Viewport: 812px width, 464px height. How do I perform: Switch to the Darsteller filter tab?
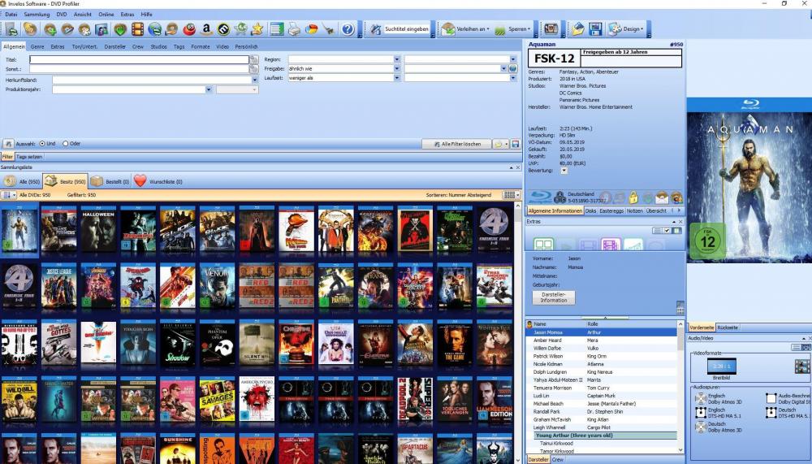coord(115,47)
